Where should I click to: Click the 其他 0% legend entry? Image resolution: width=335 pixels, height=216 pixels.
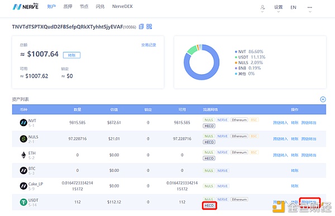point(245,74)
